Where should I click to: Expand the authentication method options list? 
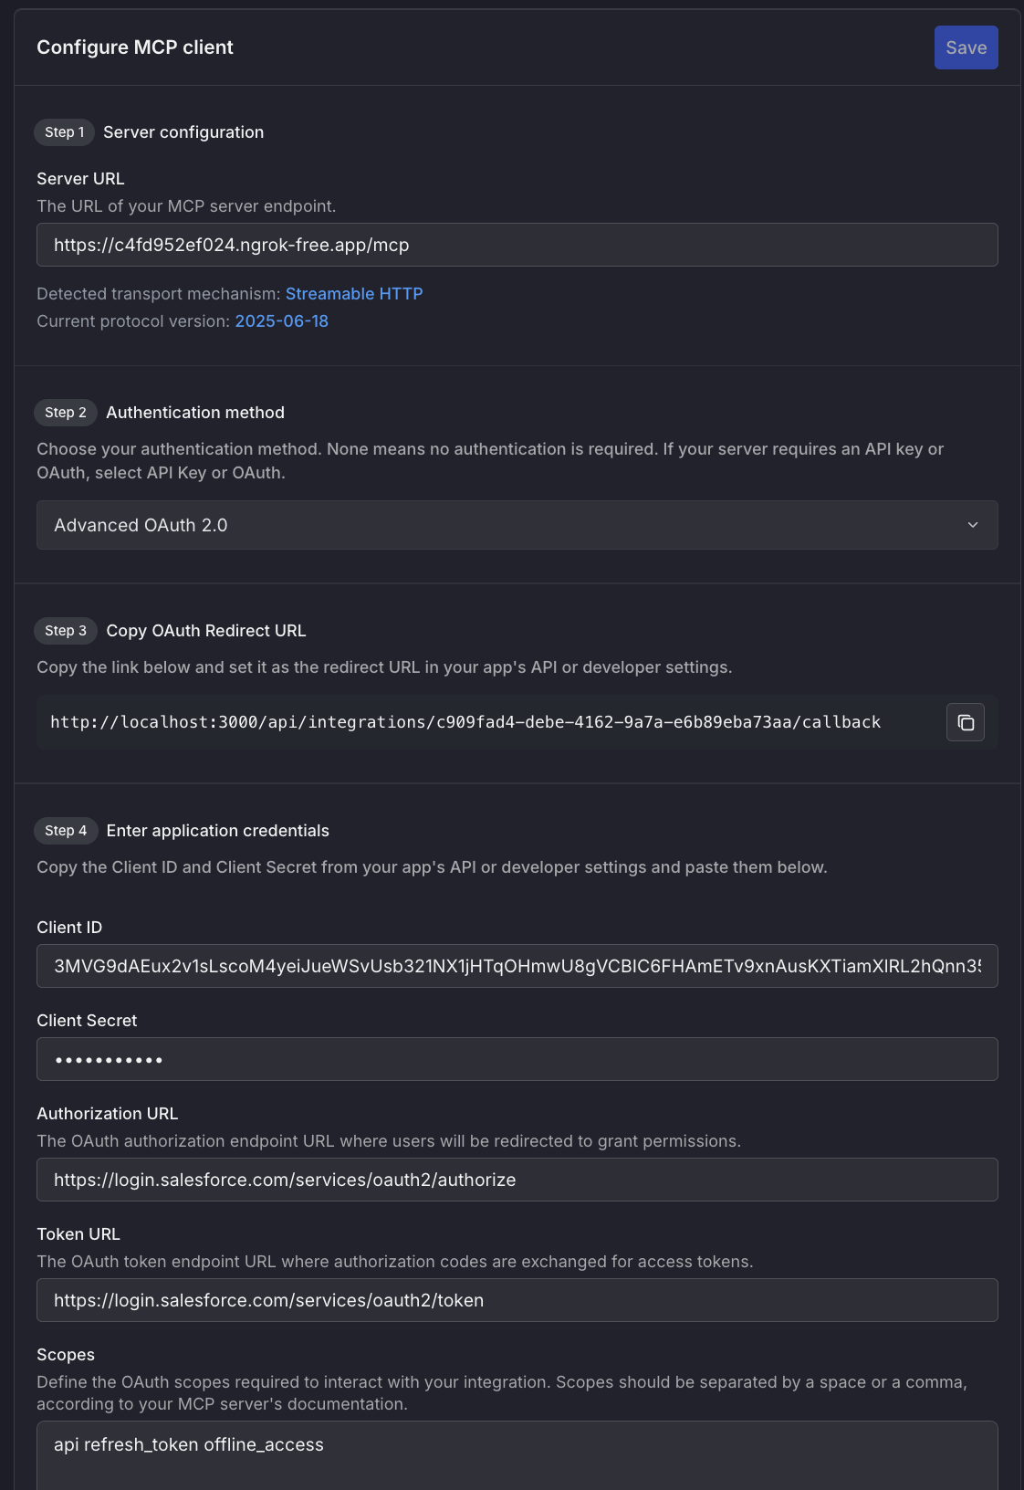[x=517, y=525]
